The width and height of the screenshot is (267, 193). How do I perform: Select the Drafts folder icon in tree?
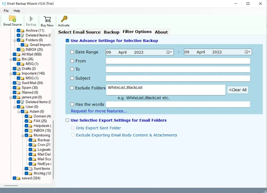18,69
